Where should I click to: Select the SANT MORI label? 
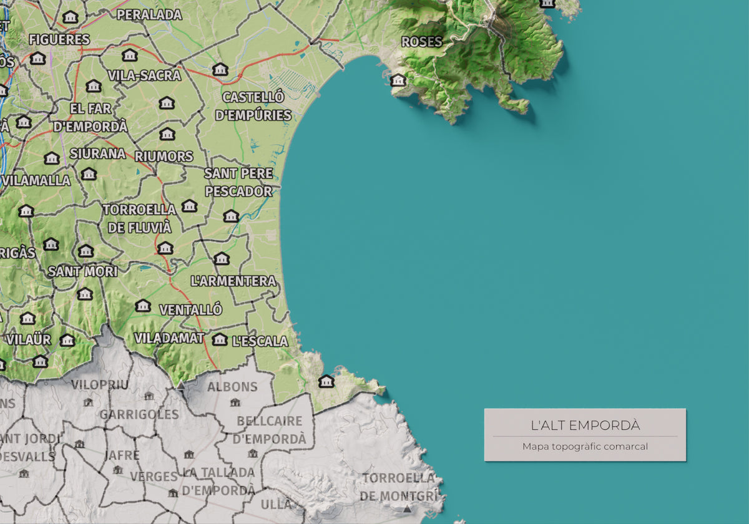click(x=82, y=271)
